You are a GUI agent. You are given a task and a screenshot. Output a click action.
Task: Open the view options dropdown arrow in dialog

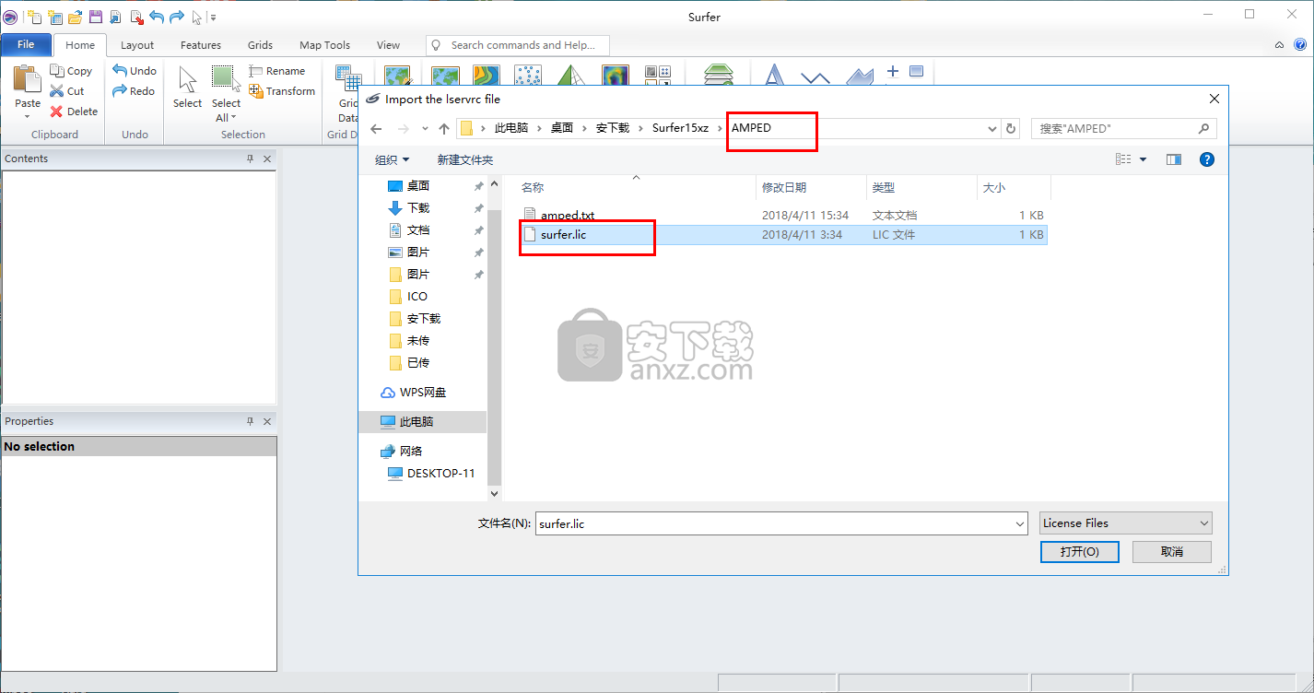(1144, 159)
